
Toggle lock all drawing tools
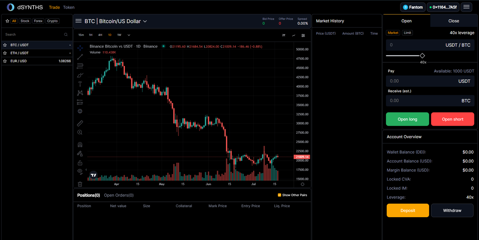click(x=80, y=163)
